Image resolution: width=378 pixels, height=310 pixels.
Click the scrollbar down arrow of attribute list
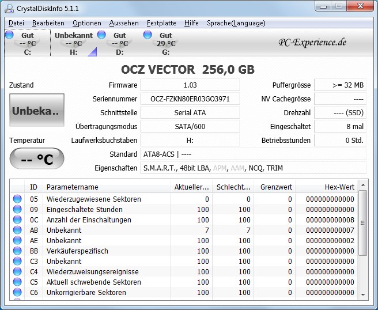click(363, 294)
